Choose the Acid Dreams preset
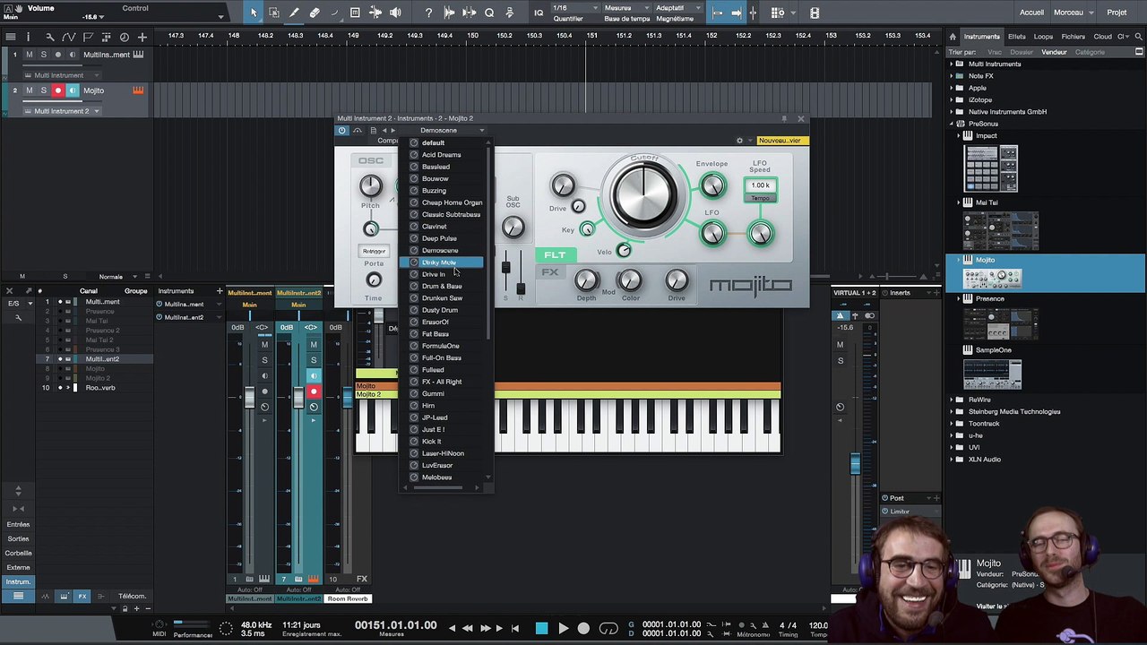 [x=441, y=155]
